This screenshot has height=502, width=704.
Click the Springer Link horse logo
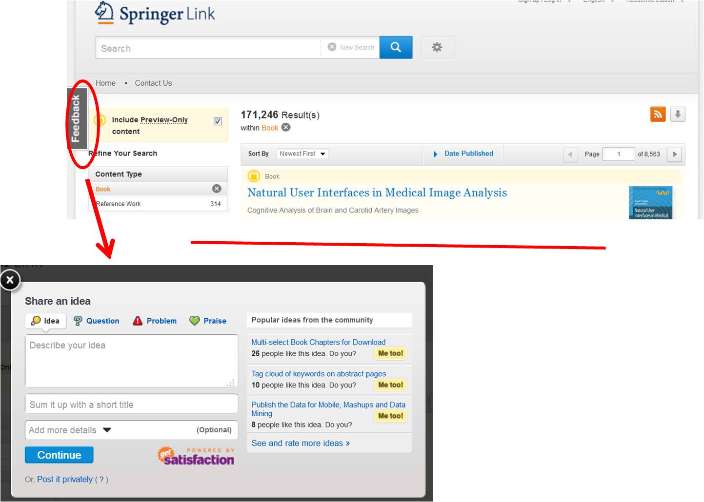point(104,12)
